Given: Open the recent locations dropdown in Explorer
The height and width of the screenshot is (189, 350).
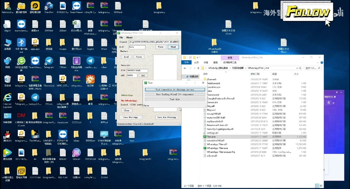Looking at the screenshot, I should tap(194, 68).
